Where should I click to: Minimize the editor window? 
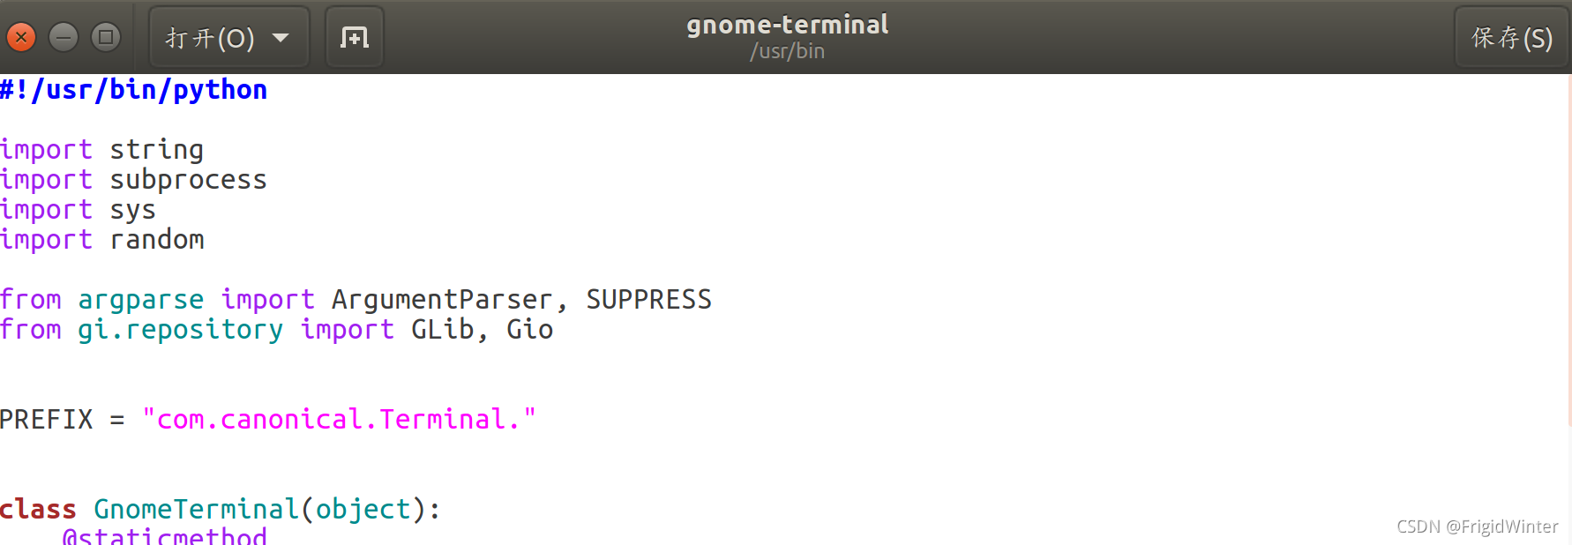tap(64, 37)
